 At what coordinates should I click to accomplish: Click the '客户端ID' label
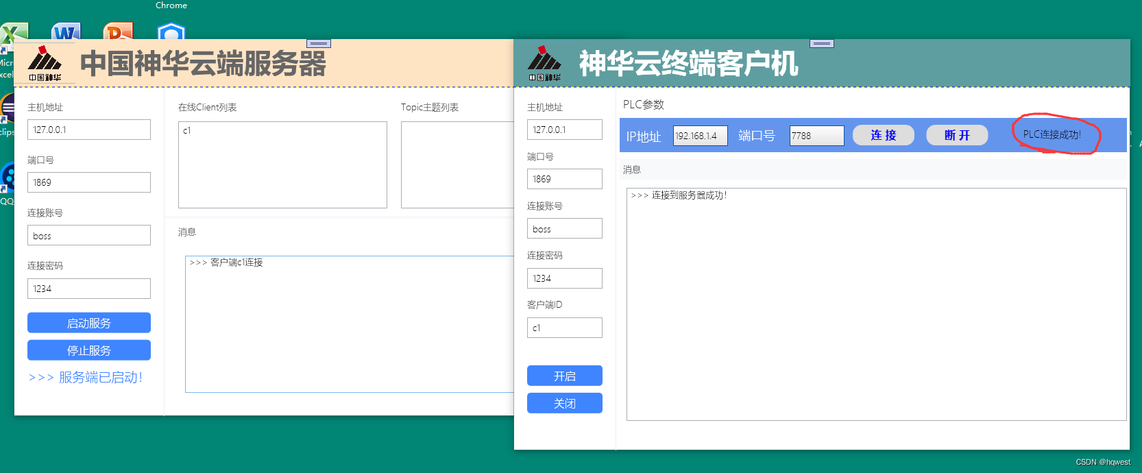(545, 305)
